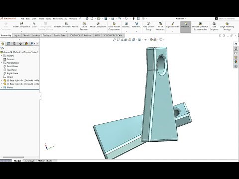
Task: Open the File menu
Action: [x=22, y=19]
